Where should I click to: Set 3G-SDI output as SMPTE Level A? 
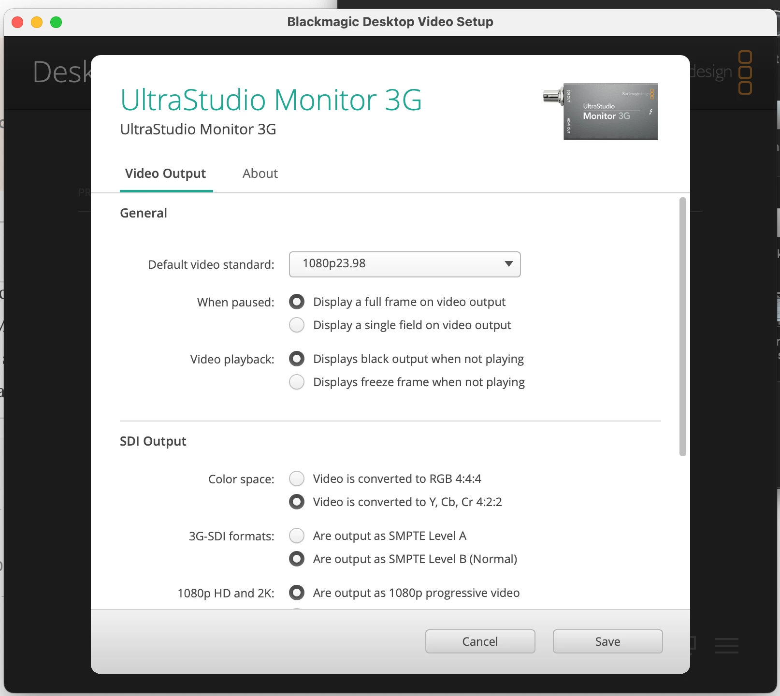pos(297,536)
